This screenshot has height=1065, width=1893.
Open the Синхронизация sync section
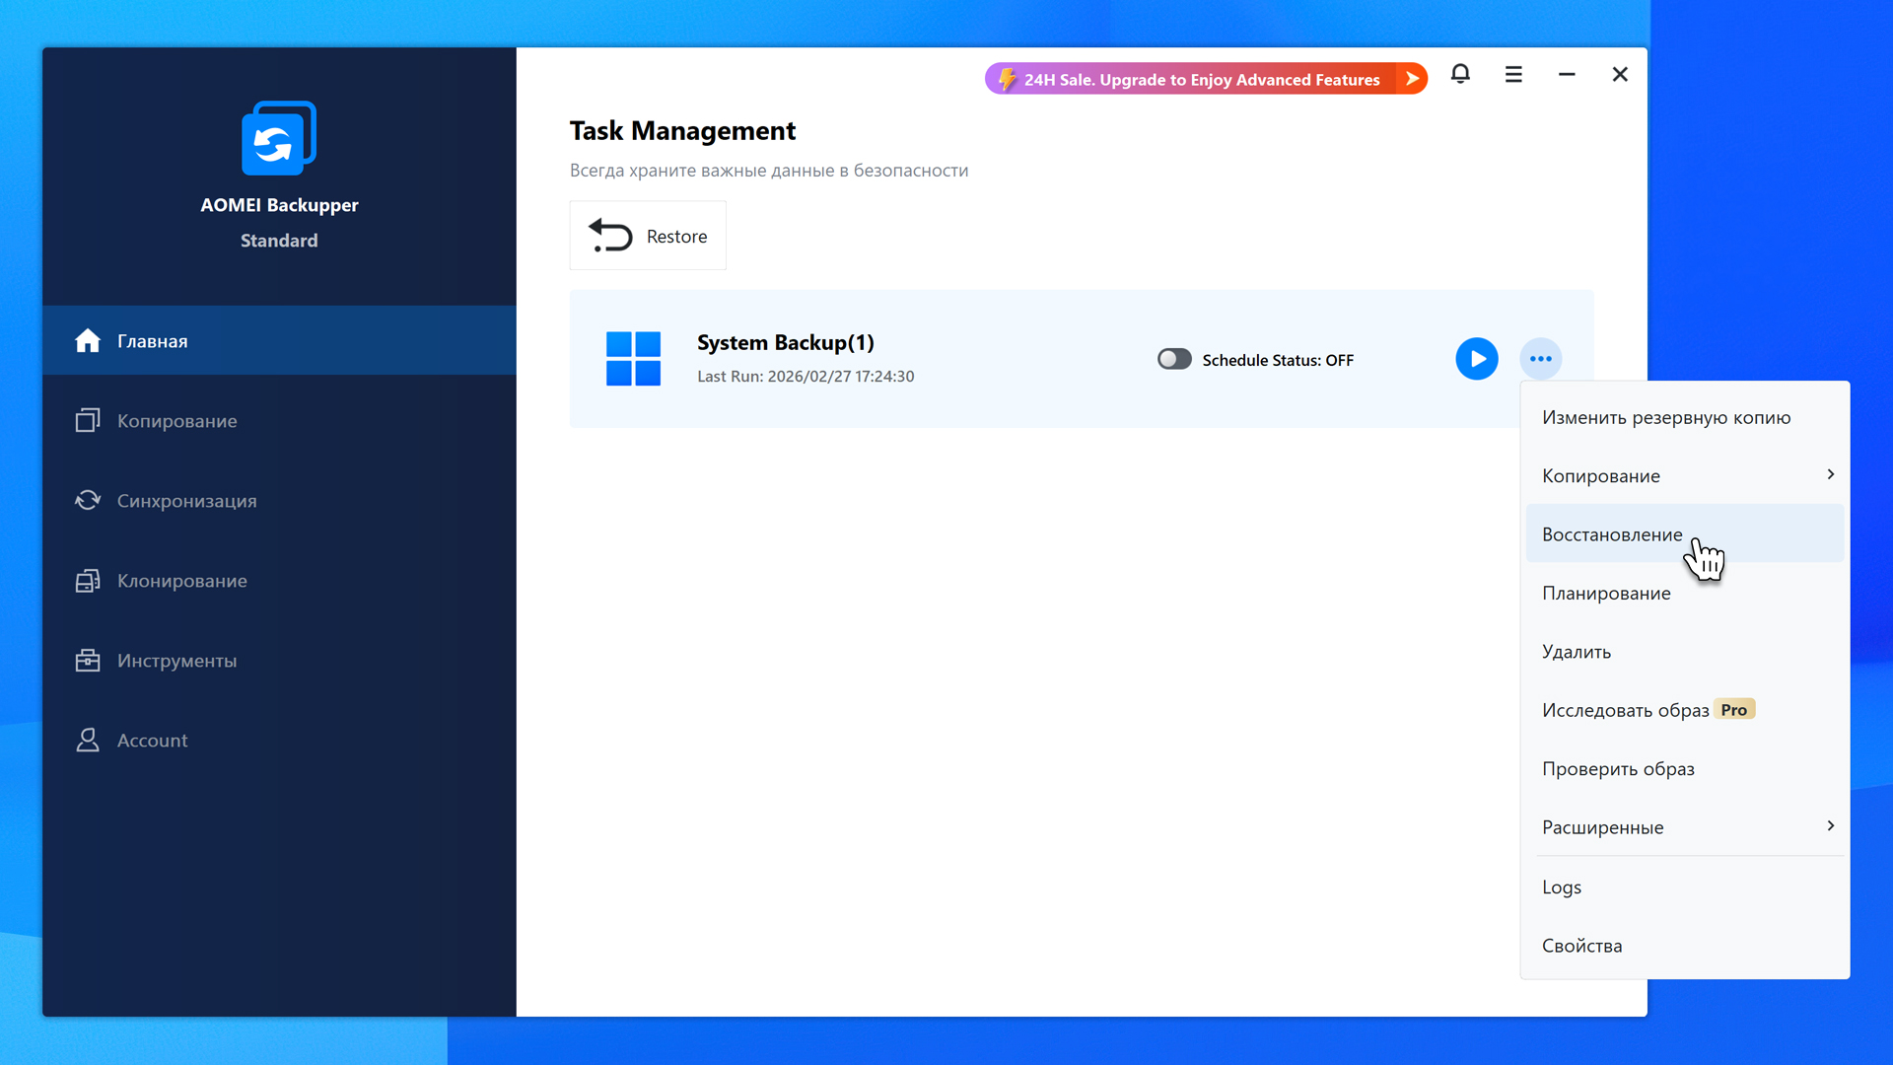click(x=186, y=501)
